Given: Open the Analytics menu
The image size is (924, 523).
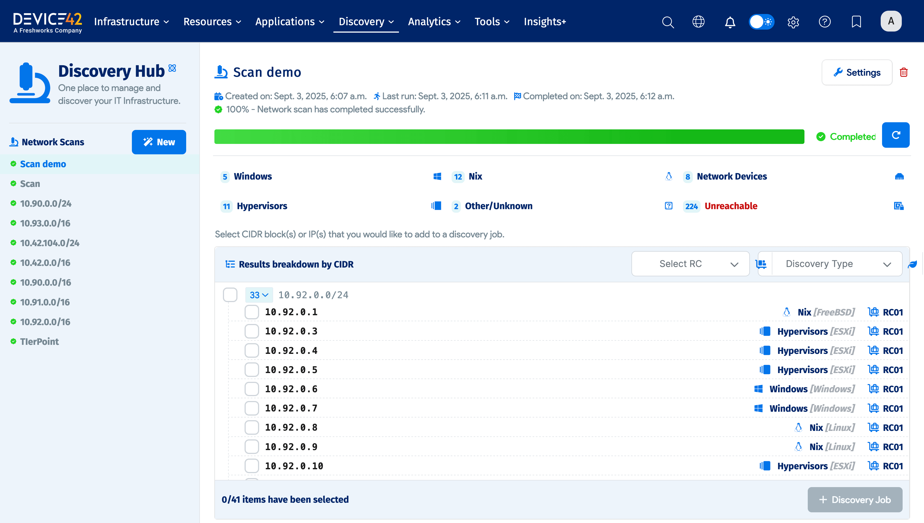Looking at the screenshot, I should point(434,22).
